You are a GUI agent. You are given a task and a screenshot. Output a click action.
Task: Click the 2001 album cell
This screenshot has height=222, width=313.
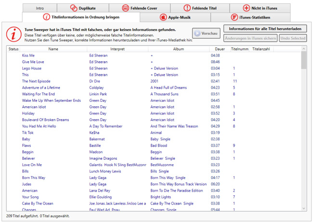[x=154, y=81]
